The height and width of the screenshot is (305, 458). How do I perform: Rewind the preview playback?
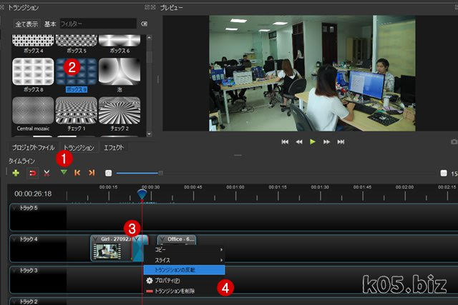(299, 142)
